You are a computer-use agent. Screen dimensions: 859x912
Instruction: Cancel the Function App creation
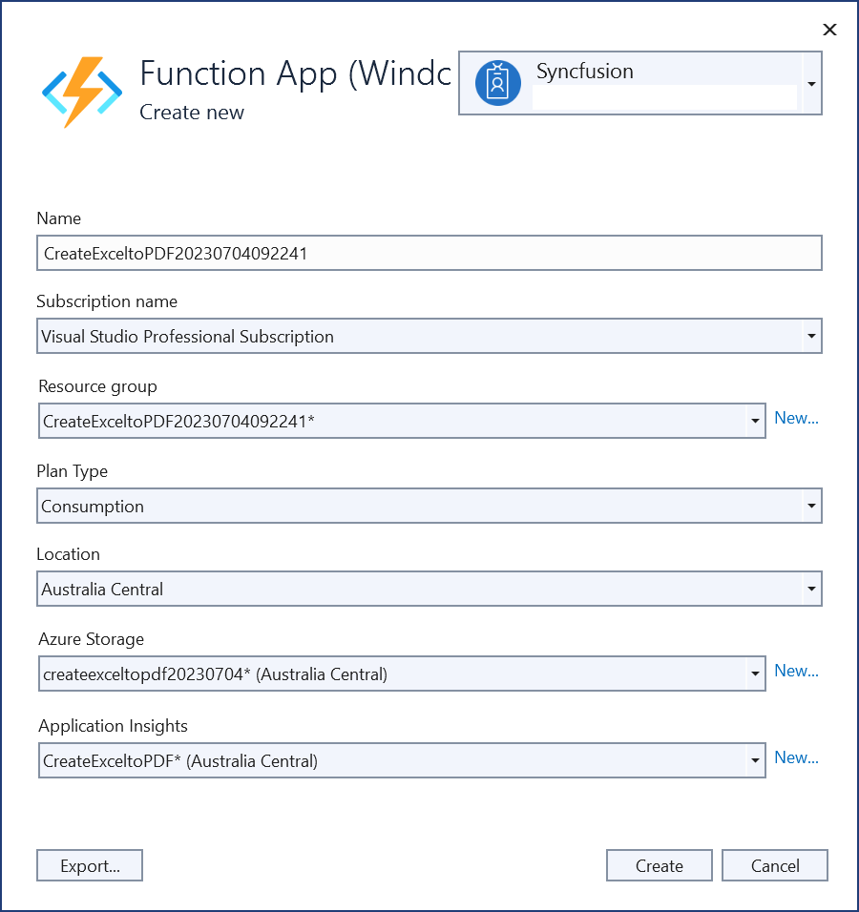pos(774,865)
